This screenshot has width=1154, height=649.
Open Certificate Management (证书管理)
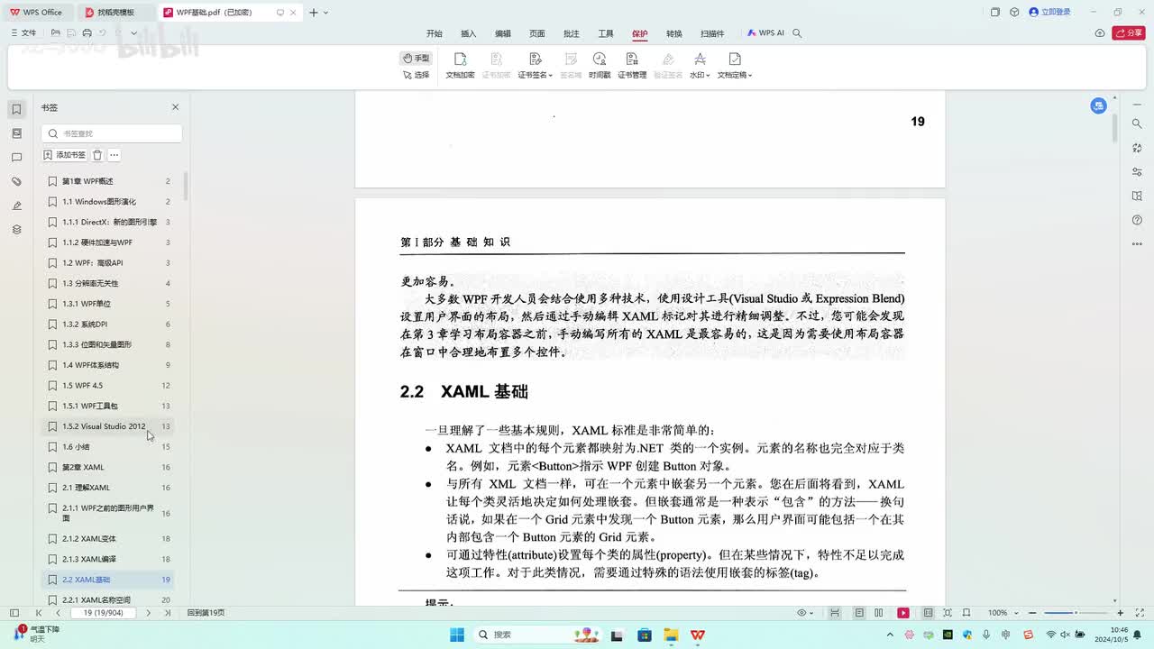[632, 66]
